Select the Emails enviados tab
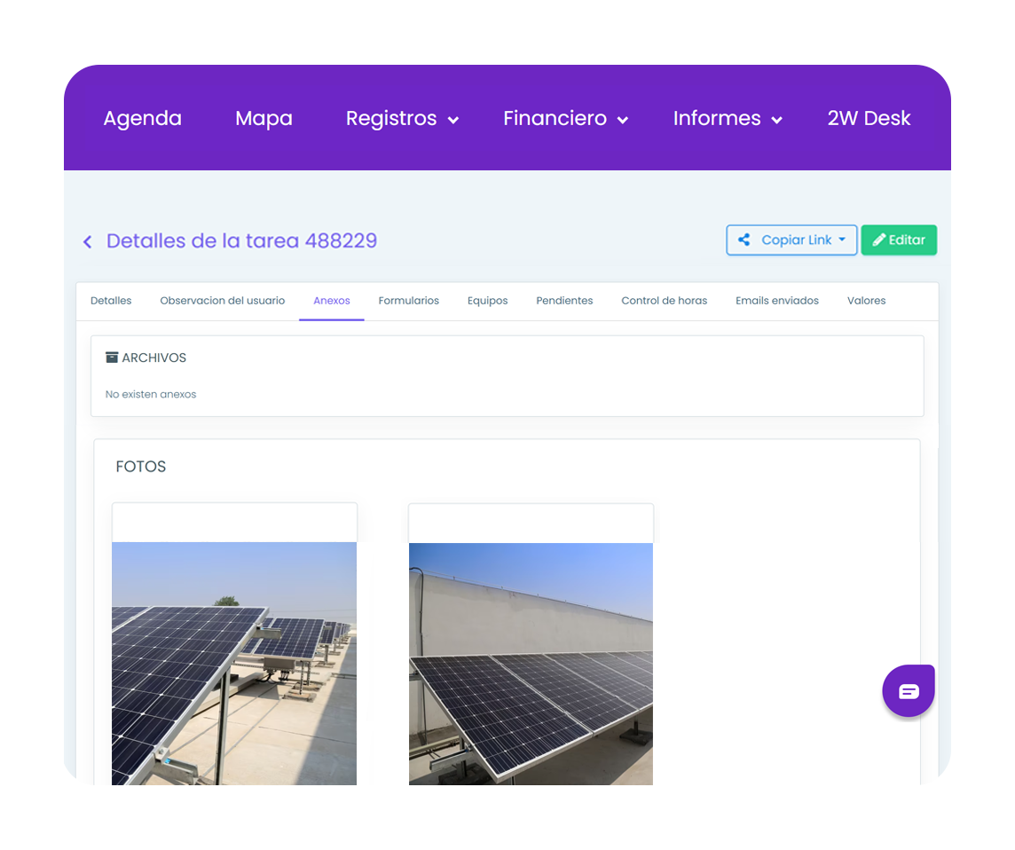This screenshot has height=850, width=1015. [x=776, y=301]
